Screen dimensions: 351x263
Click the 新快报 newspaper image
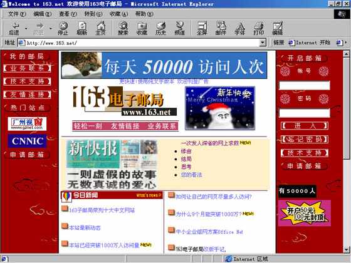pos(112,164)
